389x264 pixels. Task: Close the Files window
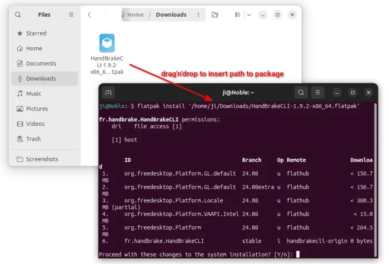(x=292, y=15)
